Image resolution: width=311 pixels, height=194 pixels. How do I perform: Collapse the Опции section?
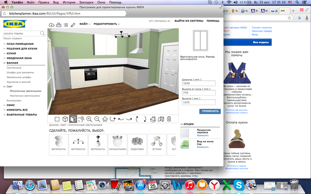pyautogui.click(x=187, y=124)
